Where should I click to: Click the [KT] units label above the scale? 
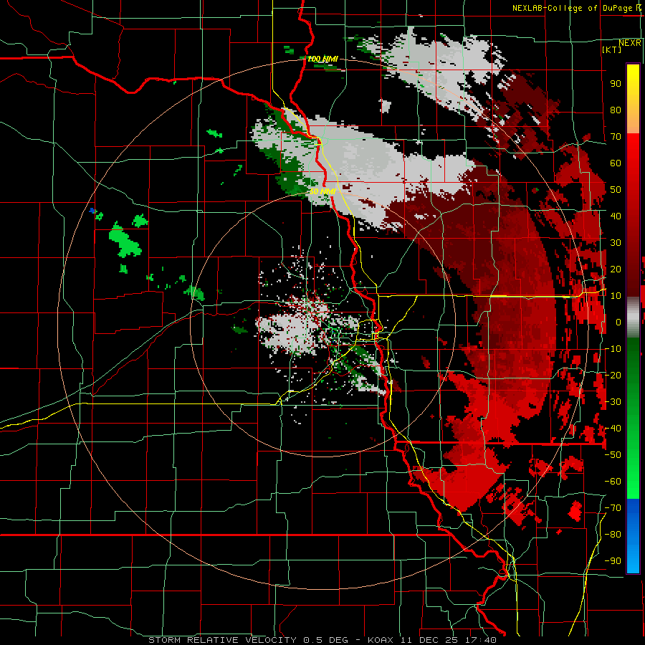[x=611, y=49]
